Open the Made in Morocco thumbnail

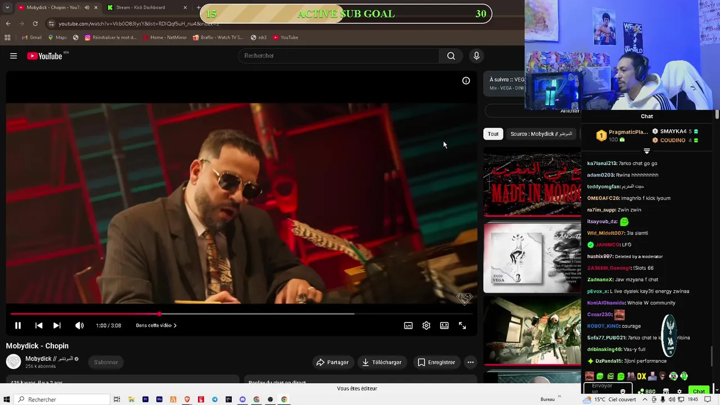coord(532,182)
